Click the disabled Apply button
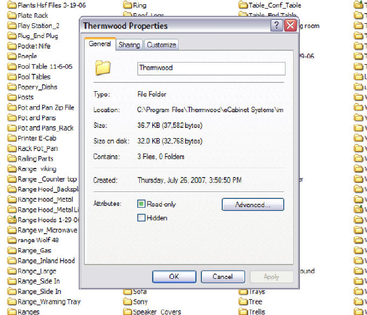 coord(271,277)
